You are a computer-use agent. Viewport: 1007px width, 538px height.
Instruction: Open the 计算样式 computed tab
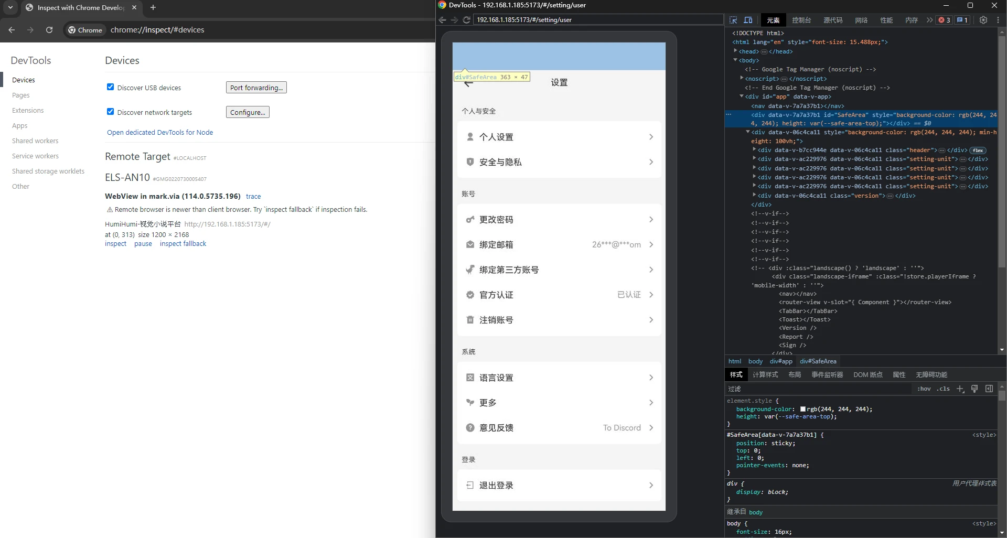(x=765, y=374)
